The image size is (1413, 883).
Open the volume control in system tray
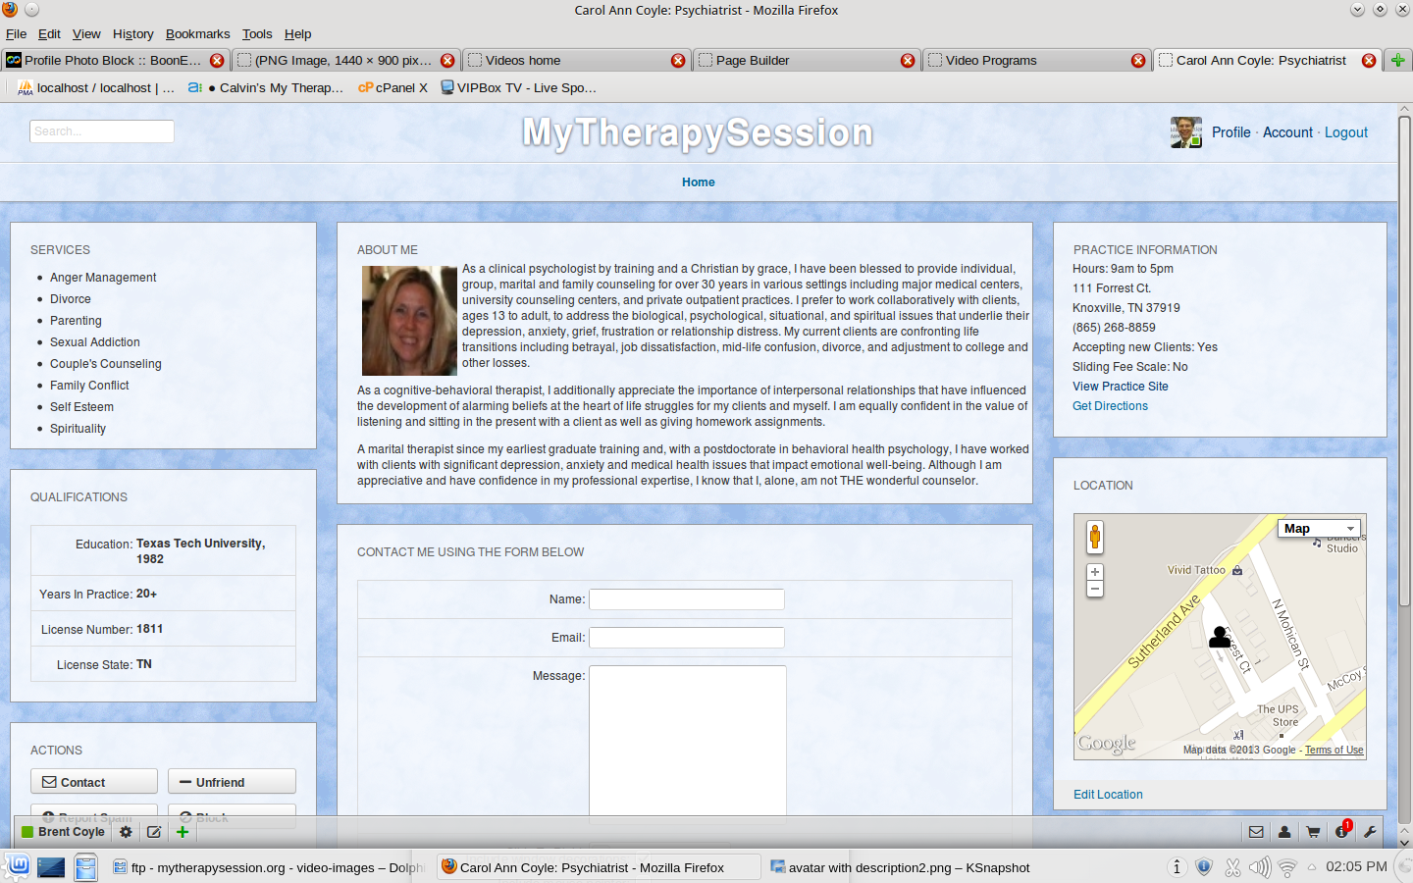[x=1260, y=867]
